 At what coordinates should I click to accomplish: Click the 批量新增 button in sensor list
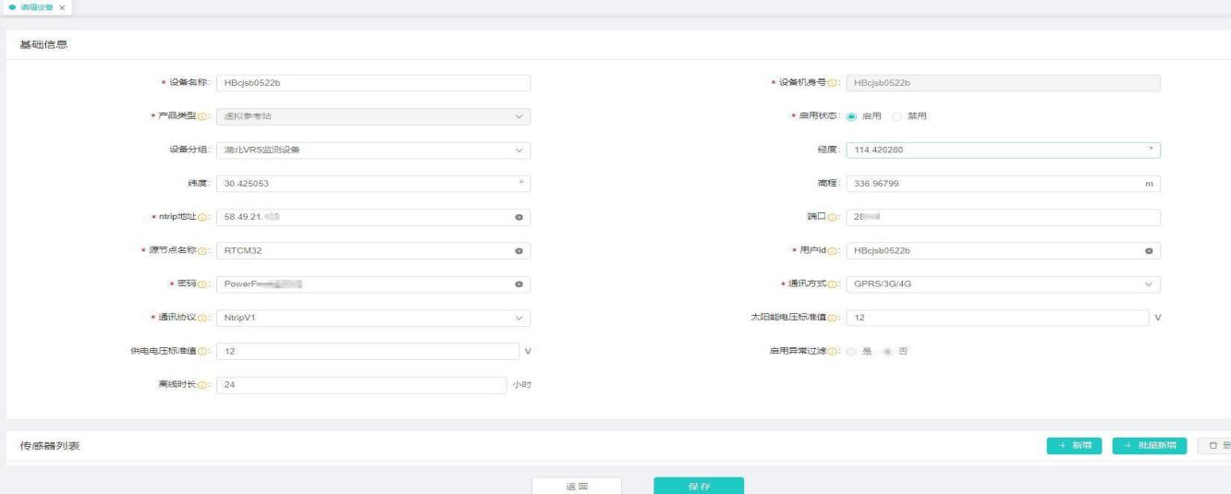[x=1149, y=446]
